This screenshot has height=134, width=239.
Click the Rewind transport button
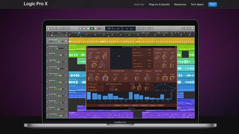pos(80,29)
